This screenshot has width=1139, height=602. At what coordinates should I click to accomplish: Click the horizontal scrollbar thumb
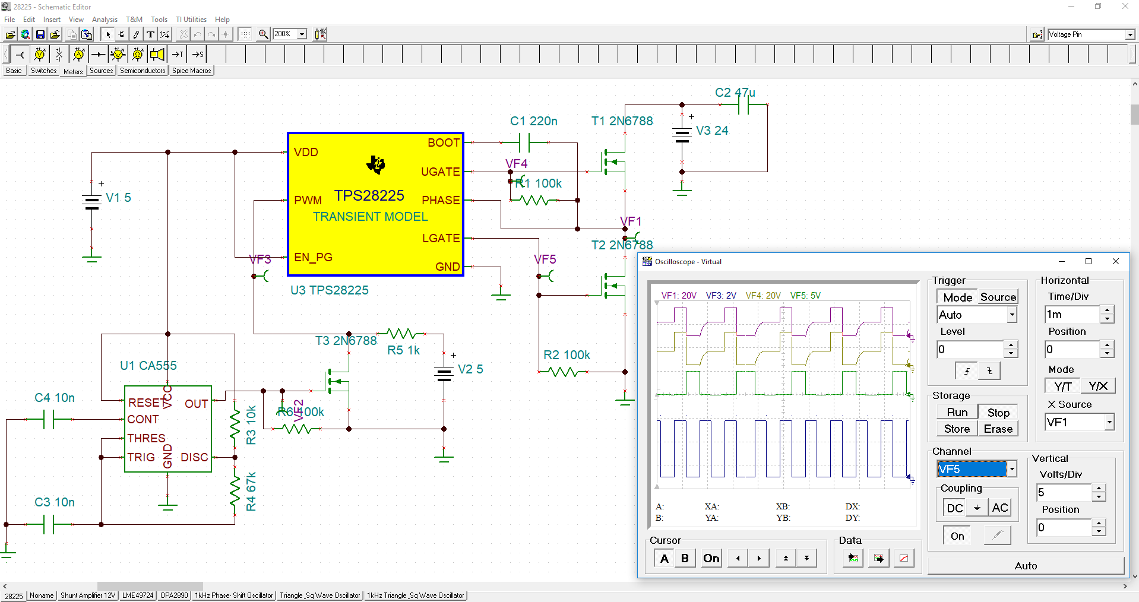pos(150,586)
